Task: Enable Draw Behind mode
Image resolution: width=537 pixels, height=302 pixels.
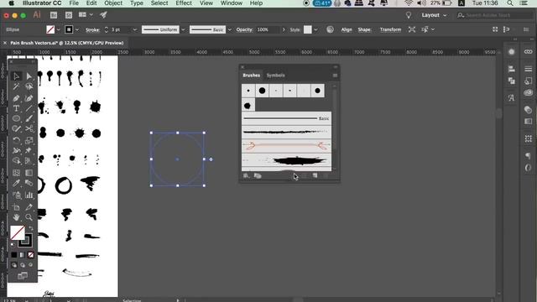Action: [x=23, y=265]
